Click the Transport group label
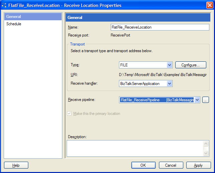The image size is (215, 173). click(77, 44)
